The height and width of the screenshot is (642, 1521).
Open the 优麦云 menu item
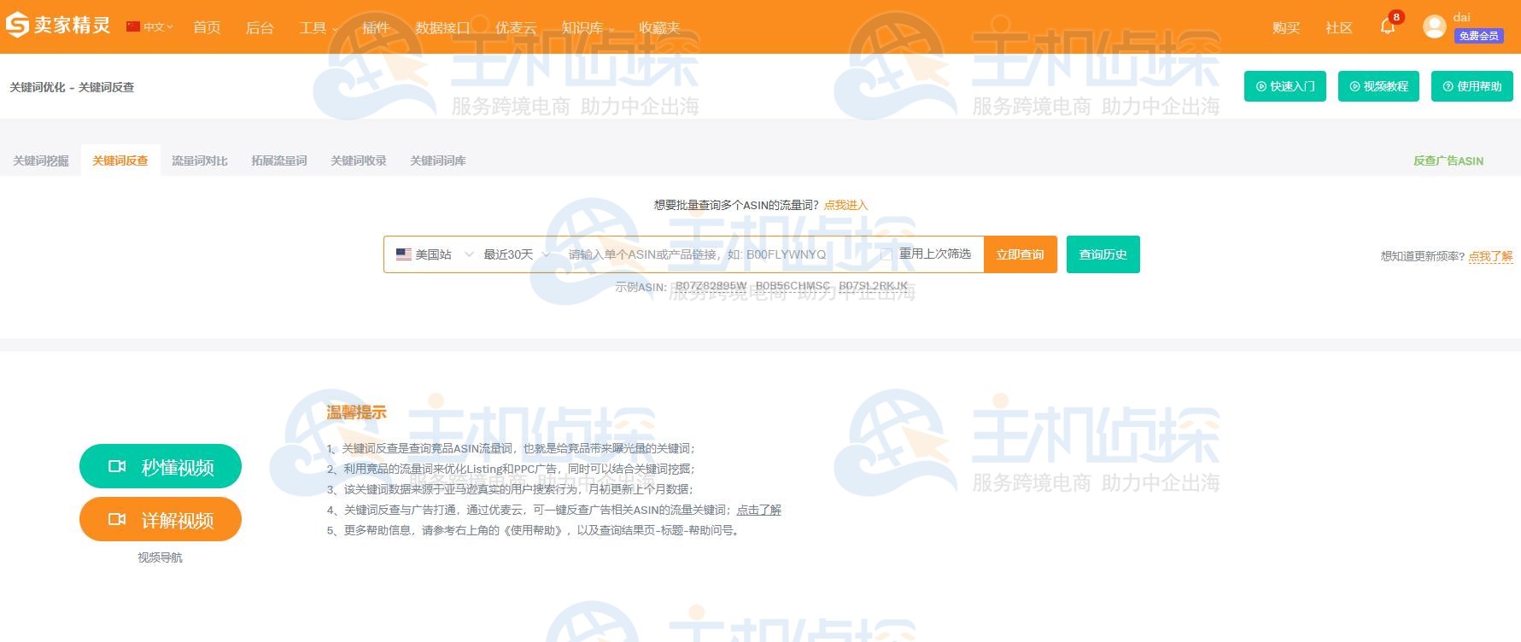516,27
